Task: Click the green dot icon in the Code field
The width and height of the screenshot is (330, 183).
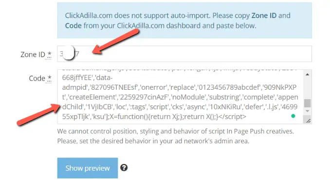Action: [x=293, y=116]
